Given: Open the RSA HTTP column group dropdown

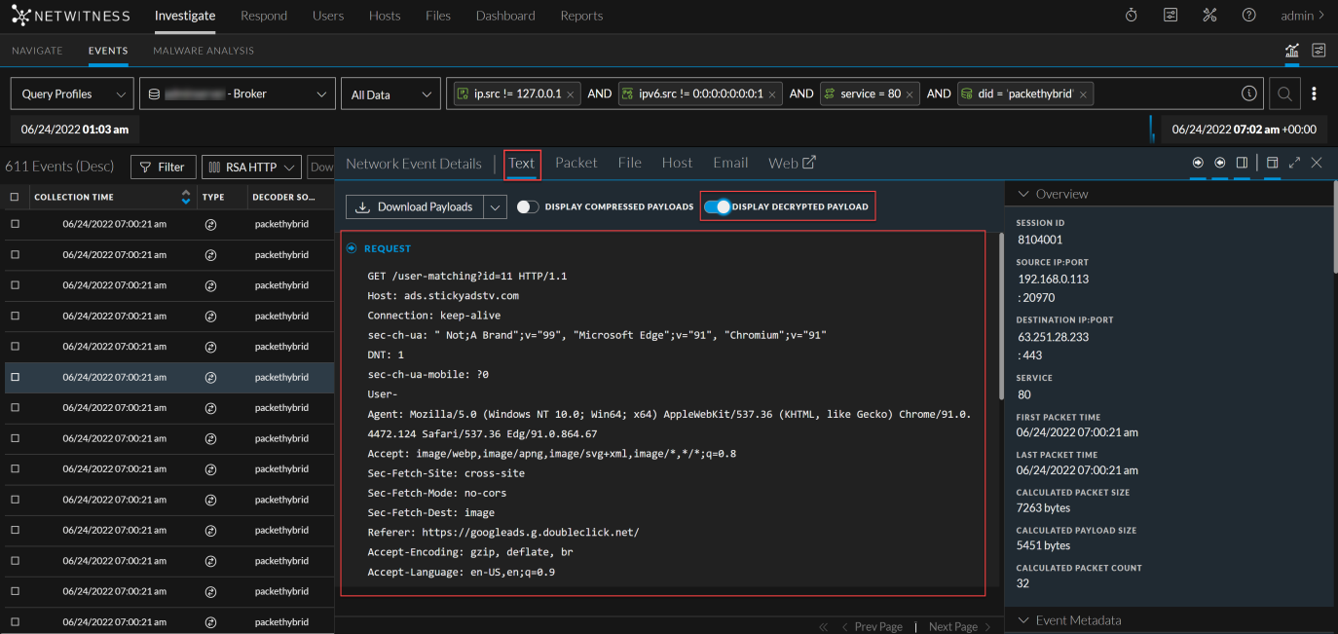Looking at the screenshot, I should click(250, 166).
